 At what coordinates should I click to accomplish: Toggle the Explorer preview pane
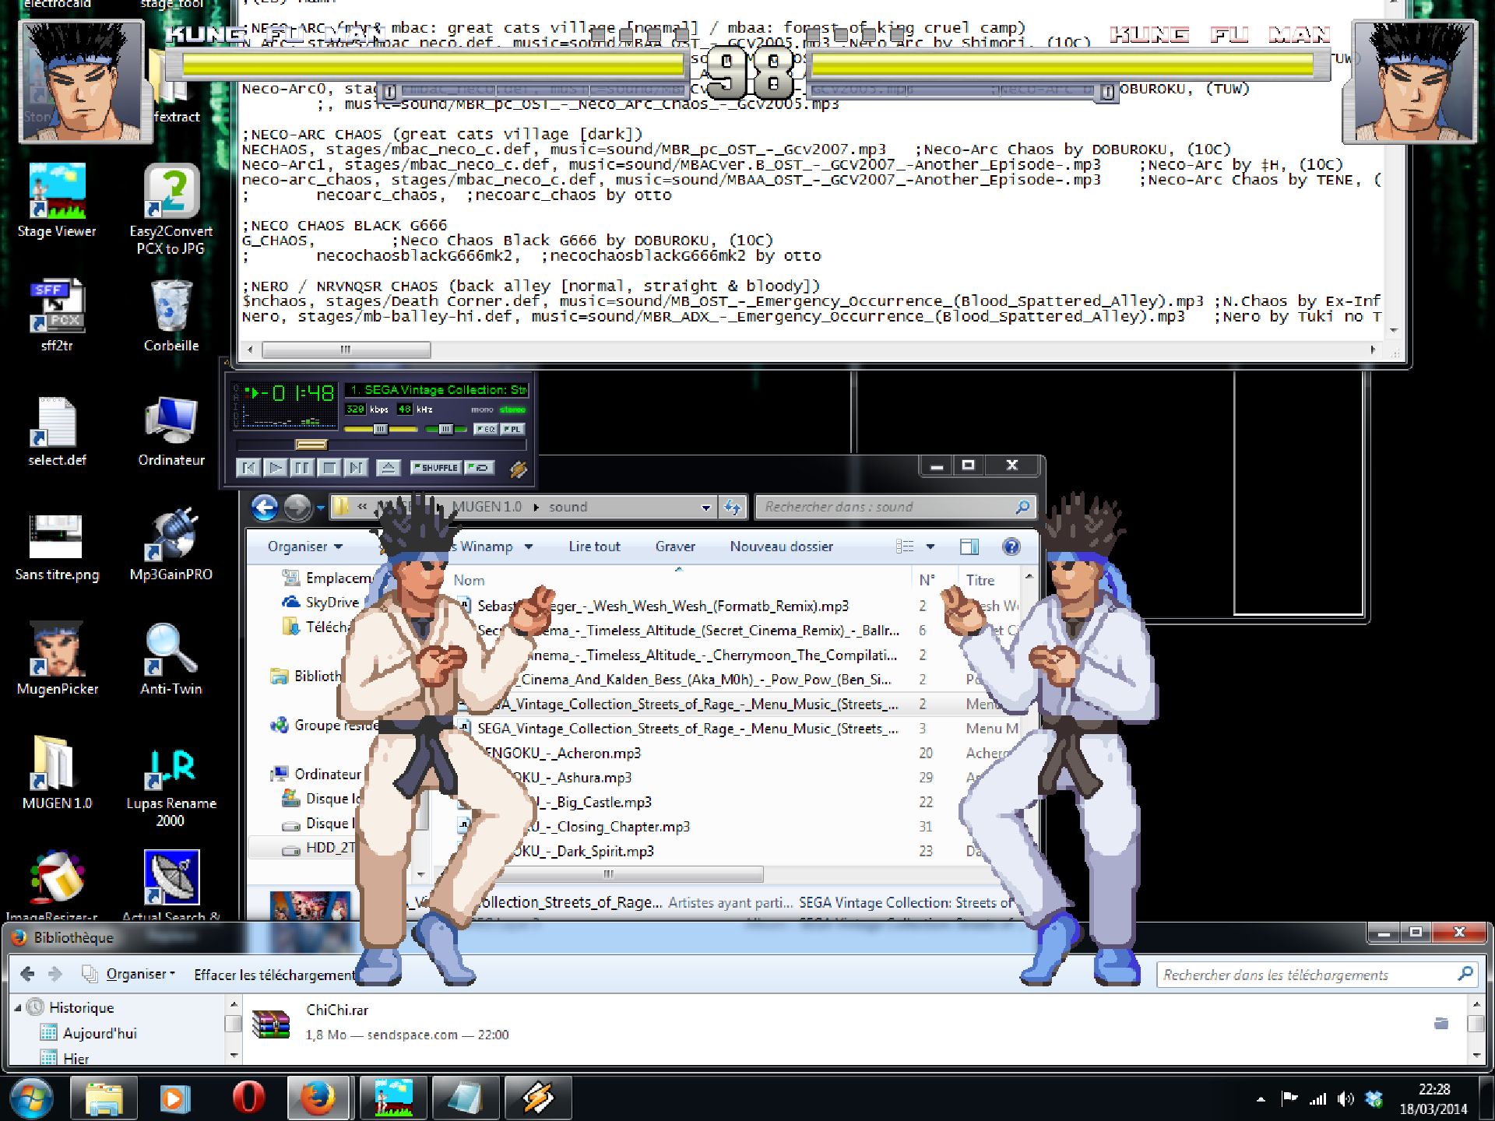click(x=969, y=546)
